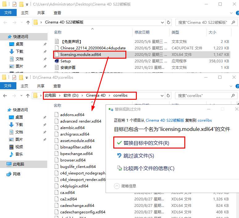Open 主页 tab in top window

(25, 13)
